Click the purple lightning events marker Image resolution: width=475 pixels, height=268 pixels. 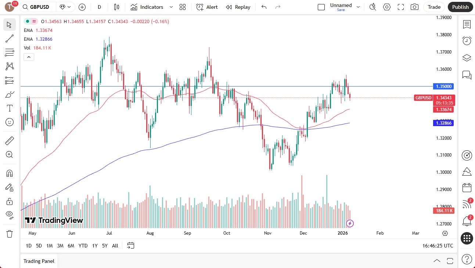tap(350, 223)
